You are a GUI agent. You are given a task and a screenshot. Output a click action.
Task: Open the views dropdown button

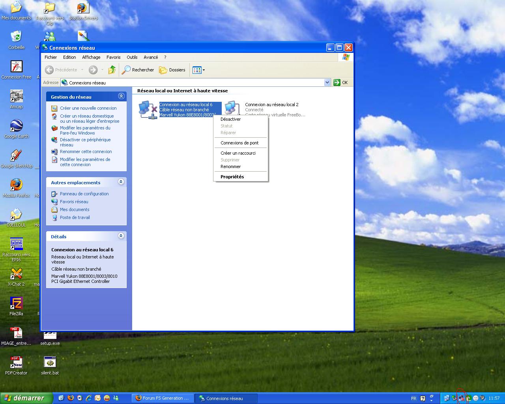(x=198, y=70)
